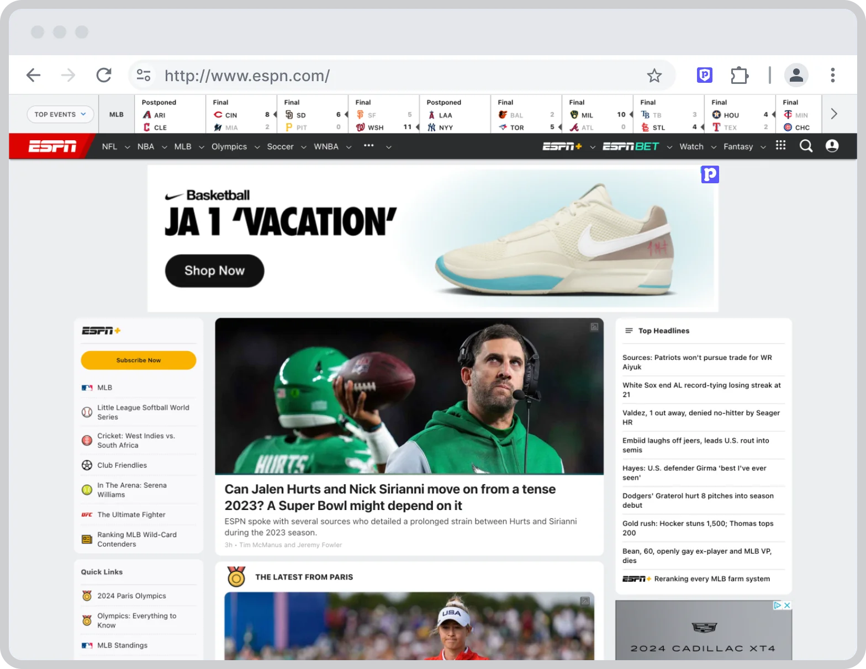Click the image icon on Hurts photo

point(594,327)
